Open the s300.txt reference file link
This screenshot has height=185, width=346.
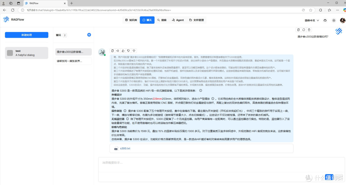coord(125,148)
